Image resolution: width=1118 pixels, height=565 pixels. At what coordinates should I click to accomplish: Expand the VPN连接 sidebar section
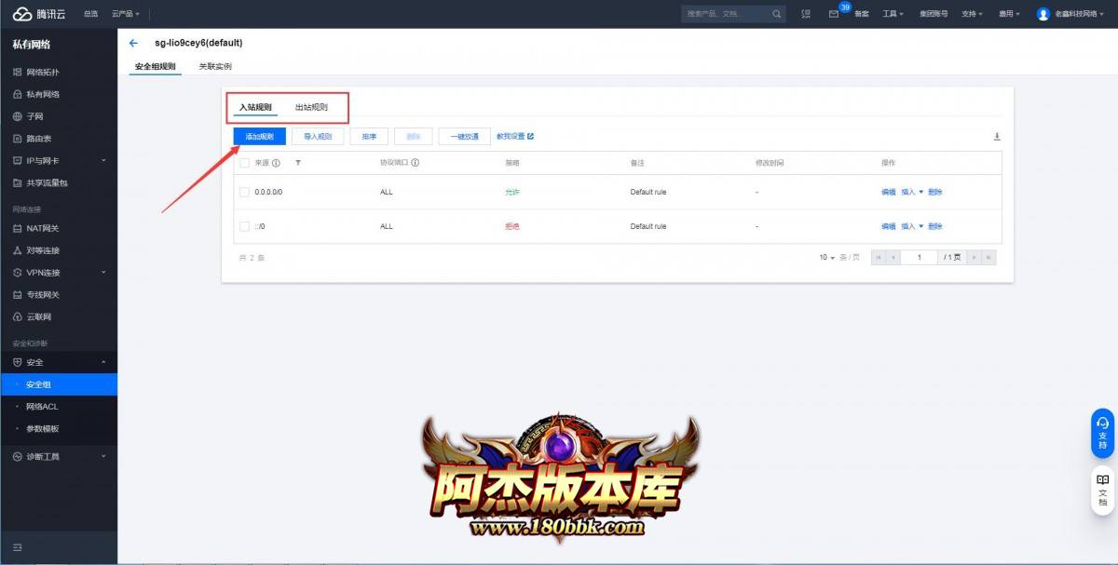[x=59, y=273]
